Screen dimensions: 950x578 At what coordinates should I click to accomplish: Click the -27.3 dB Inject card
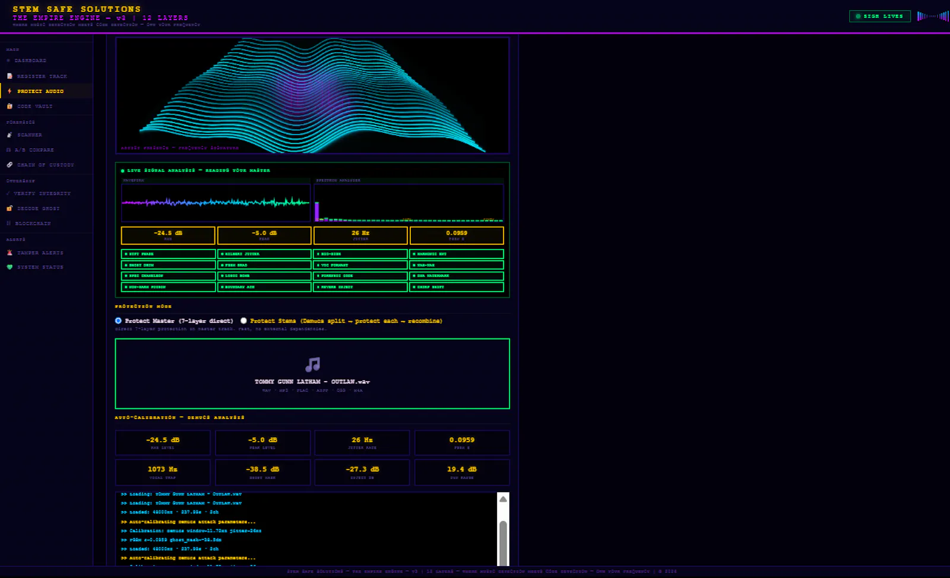[x=362, y=472]
